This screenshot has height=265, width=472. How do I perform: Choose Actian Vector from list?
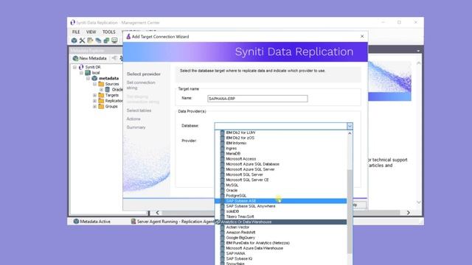237,227
